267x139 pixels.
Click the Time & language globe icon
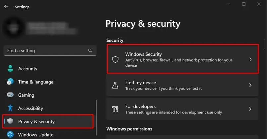(x=10, y=82)
